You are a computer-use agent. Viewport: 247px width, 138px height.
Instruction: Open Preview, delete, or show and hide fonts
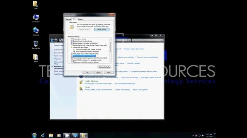(98, 90)
